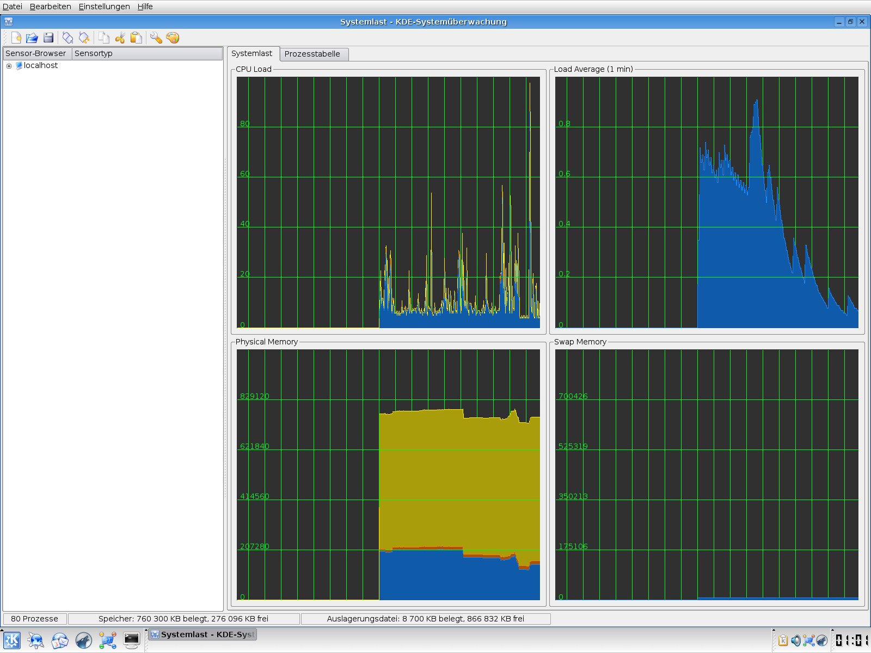This screenshot has height=653, width=871.
Task: Click the Amarok wolf tray icon
Action: tap(822, 640)
